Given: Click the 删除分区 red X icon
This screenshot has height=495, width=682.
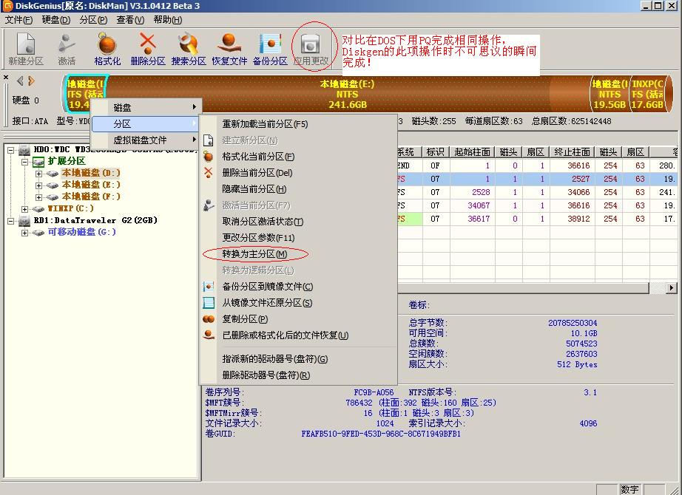Looking at the screenshot, I should [x=148, y=44].
